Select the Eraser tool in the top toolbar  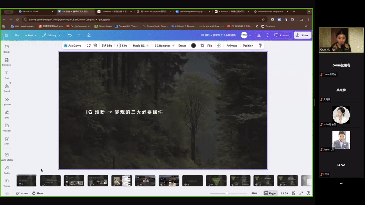point(182,46)
